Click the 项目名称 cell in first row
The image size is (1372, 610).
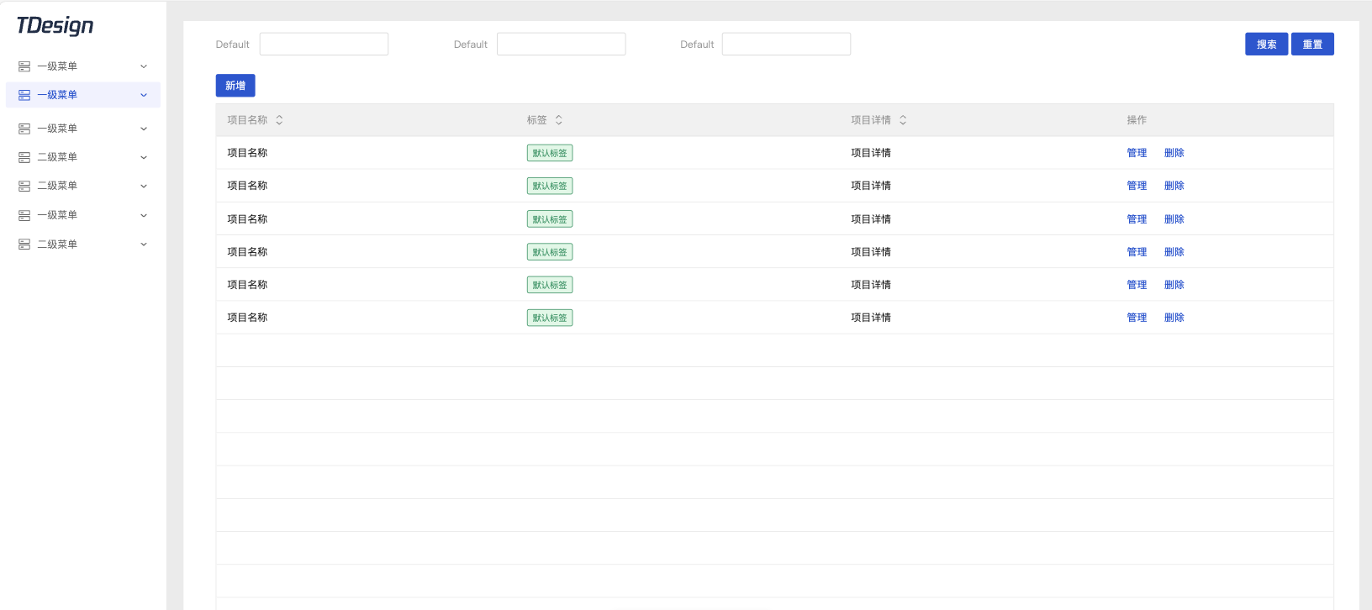(247, 153)
